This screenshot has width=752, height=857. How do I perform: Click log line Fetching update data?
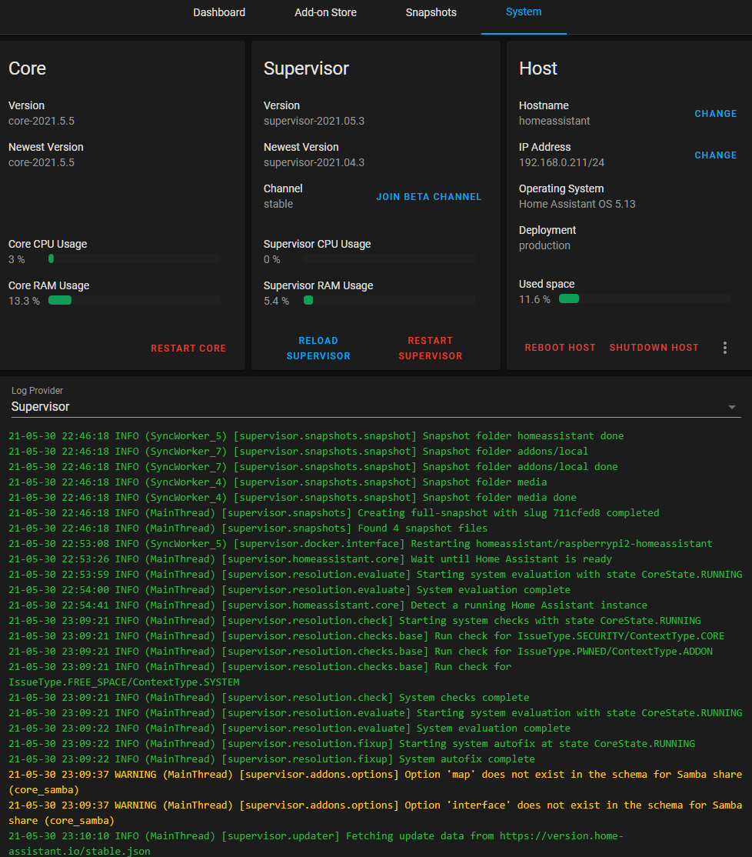316,843
